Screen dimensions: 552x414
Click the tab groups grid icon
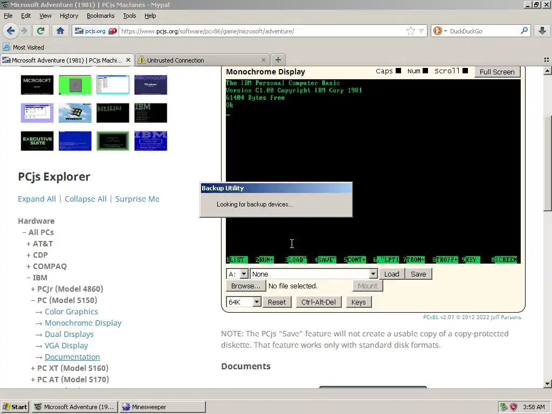click(x=547, y=60)
